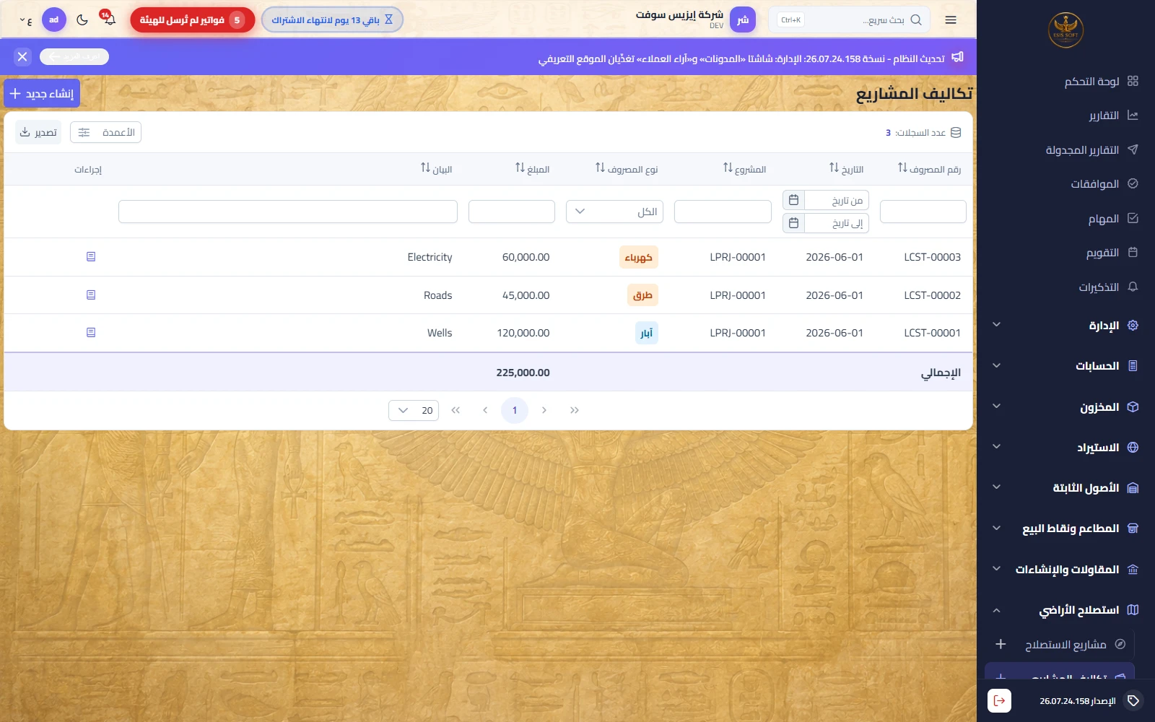Go to the last page with double-right arrows

[575, 410]
